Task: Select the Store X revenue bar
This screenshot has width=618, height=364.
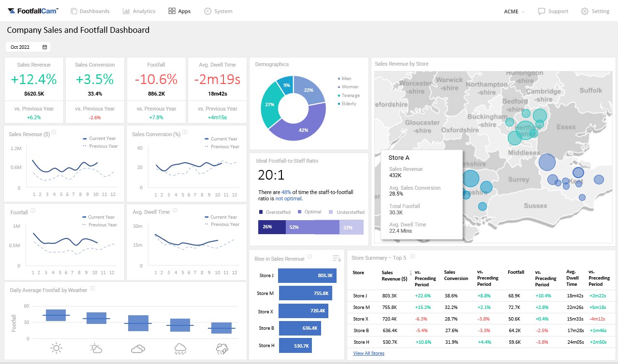Action: [x=303, y=310]
